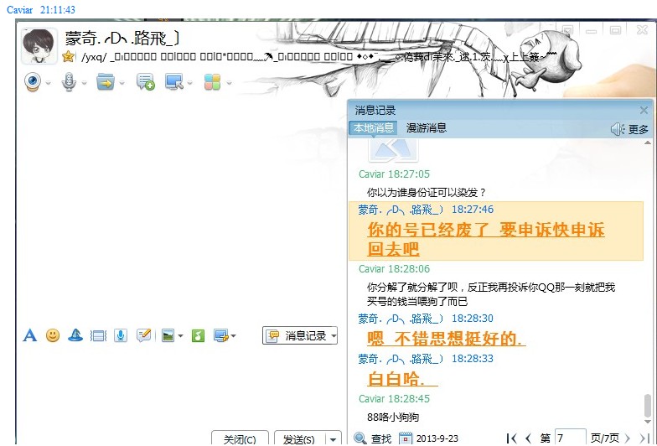Click the 更多 more link
The width and height of the screenshot is (657, 446).
[639, 129]
